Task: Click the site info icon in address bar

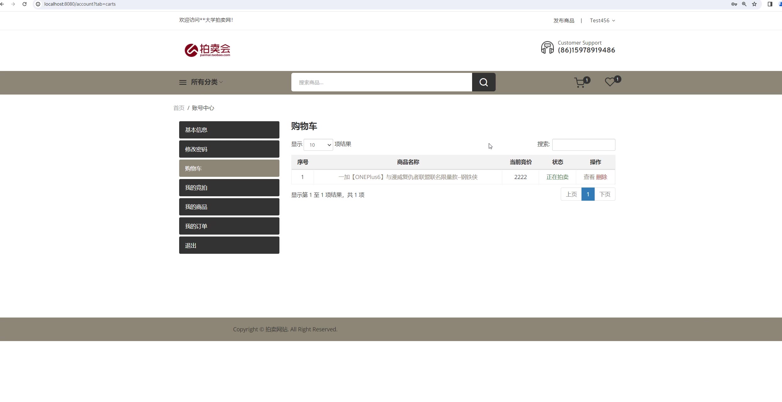Action: 38,4
